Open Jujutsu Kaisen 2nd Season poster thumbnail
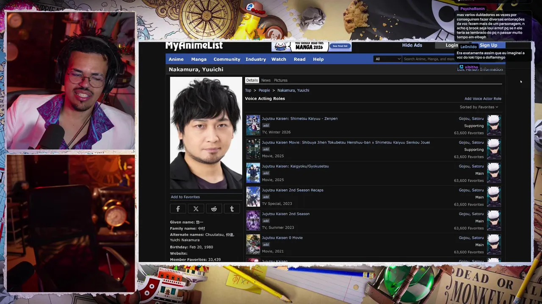The image size is (542, 304). tap(253, 221)
